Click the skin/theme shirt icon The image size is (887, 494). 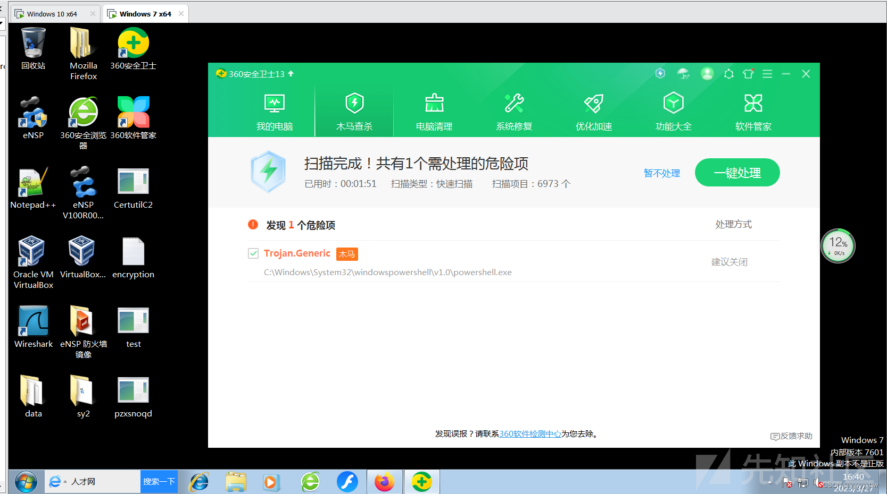click(x=748, y=74)
